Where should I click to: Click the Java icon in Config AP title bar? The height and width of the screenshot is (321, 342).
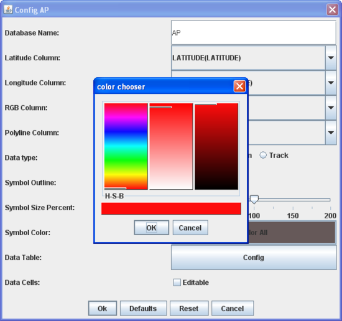pos(8,9)
